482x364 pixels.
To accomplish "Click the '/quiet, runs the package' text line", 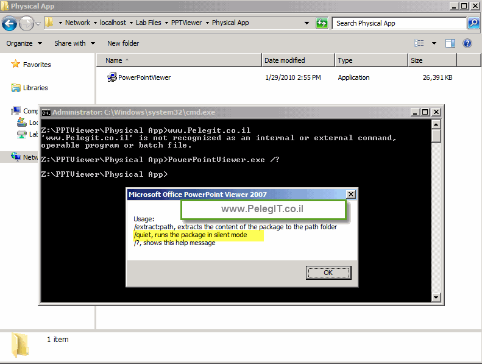I will [190, 235].
